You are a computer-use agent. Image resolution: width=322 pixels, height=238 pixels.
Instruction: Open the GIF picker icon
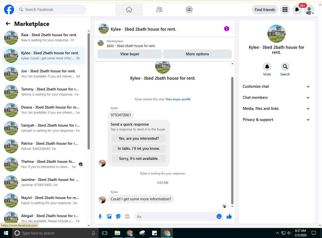127,216
